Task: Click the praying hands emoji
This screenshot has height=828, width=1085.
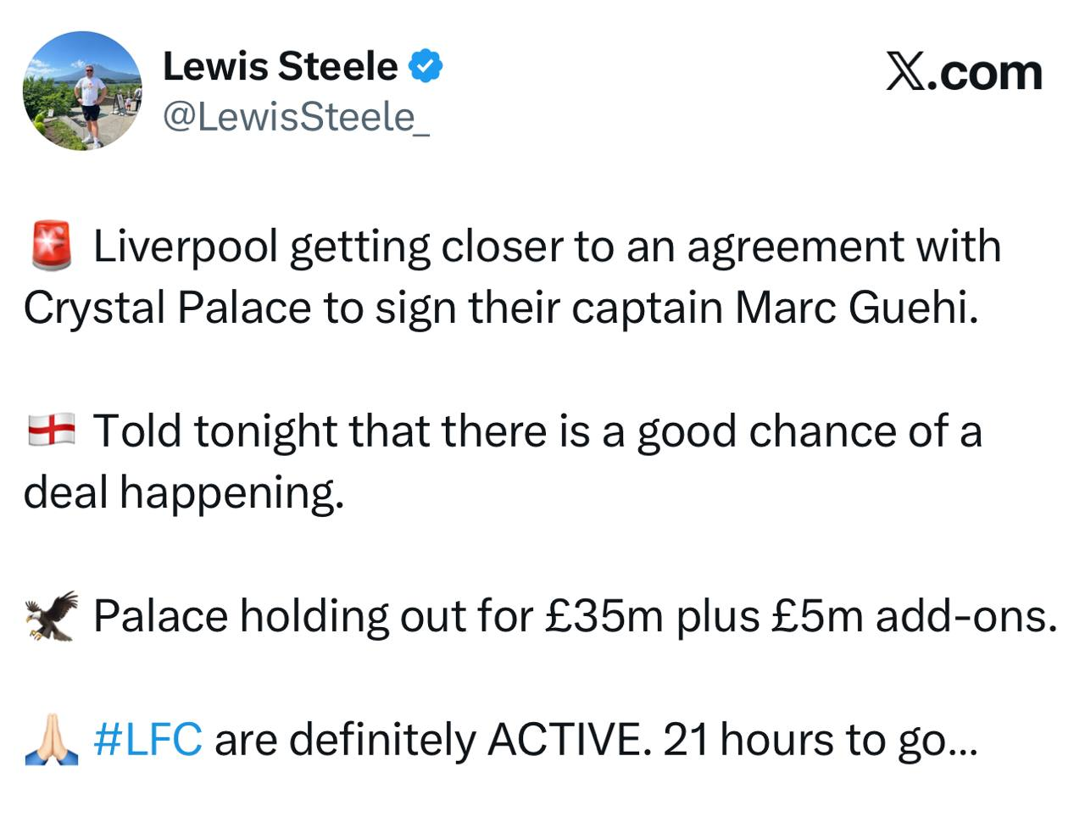Action: tap(51, 739)
